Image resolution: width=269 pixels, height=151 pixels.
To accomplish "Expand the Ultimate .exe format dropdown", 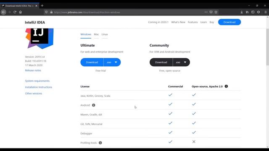I will (x=112, y=62).
